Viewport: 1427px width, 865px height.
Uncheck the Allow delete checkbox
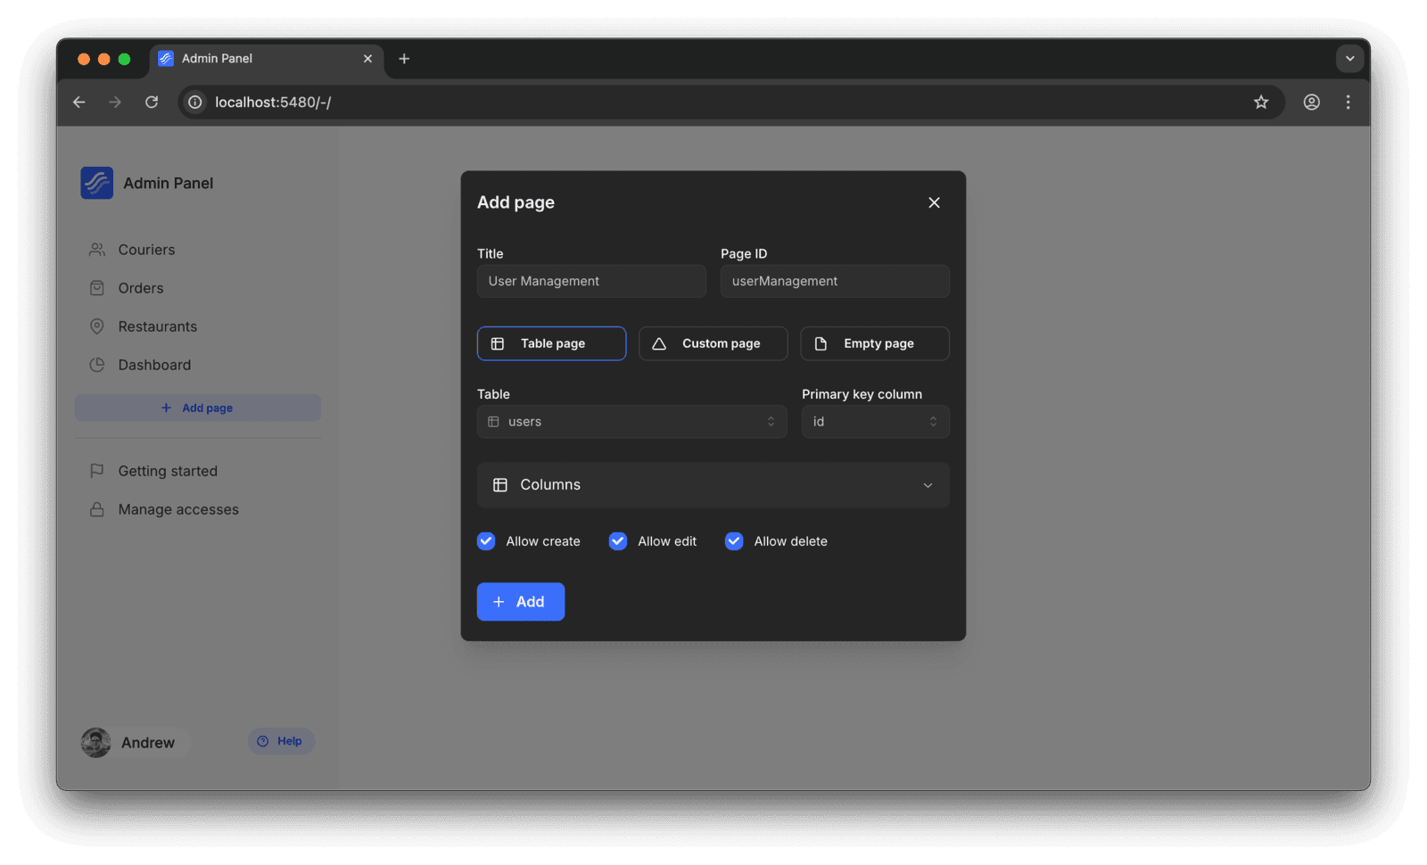pos(734,541)
